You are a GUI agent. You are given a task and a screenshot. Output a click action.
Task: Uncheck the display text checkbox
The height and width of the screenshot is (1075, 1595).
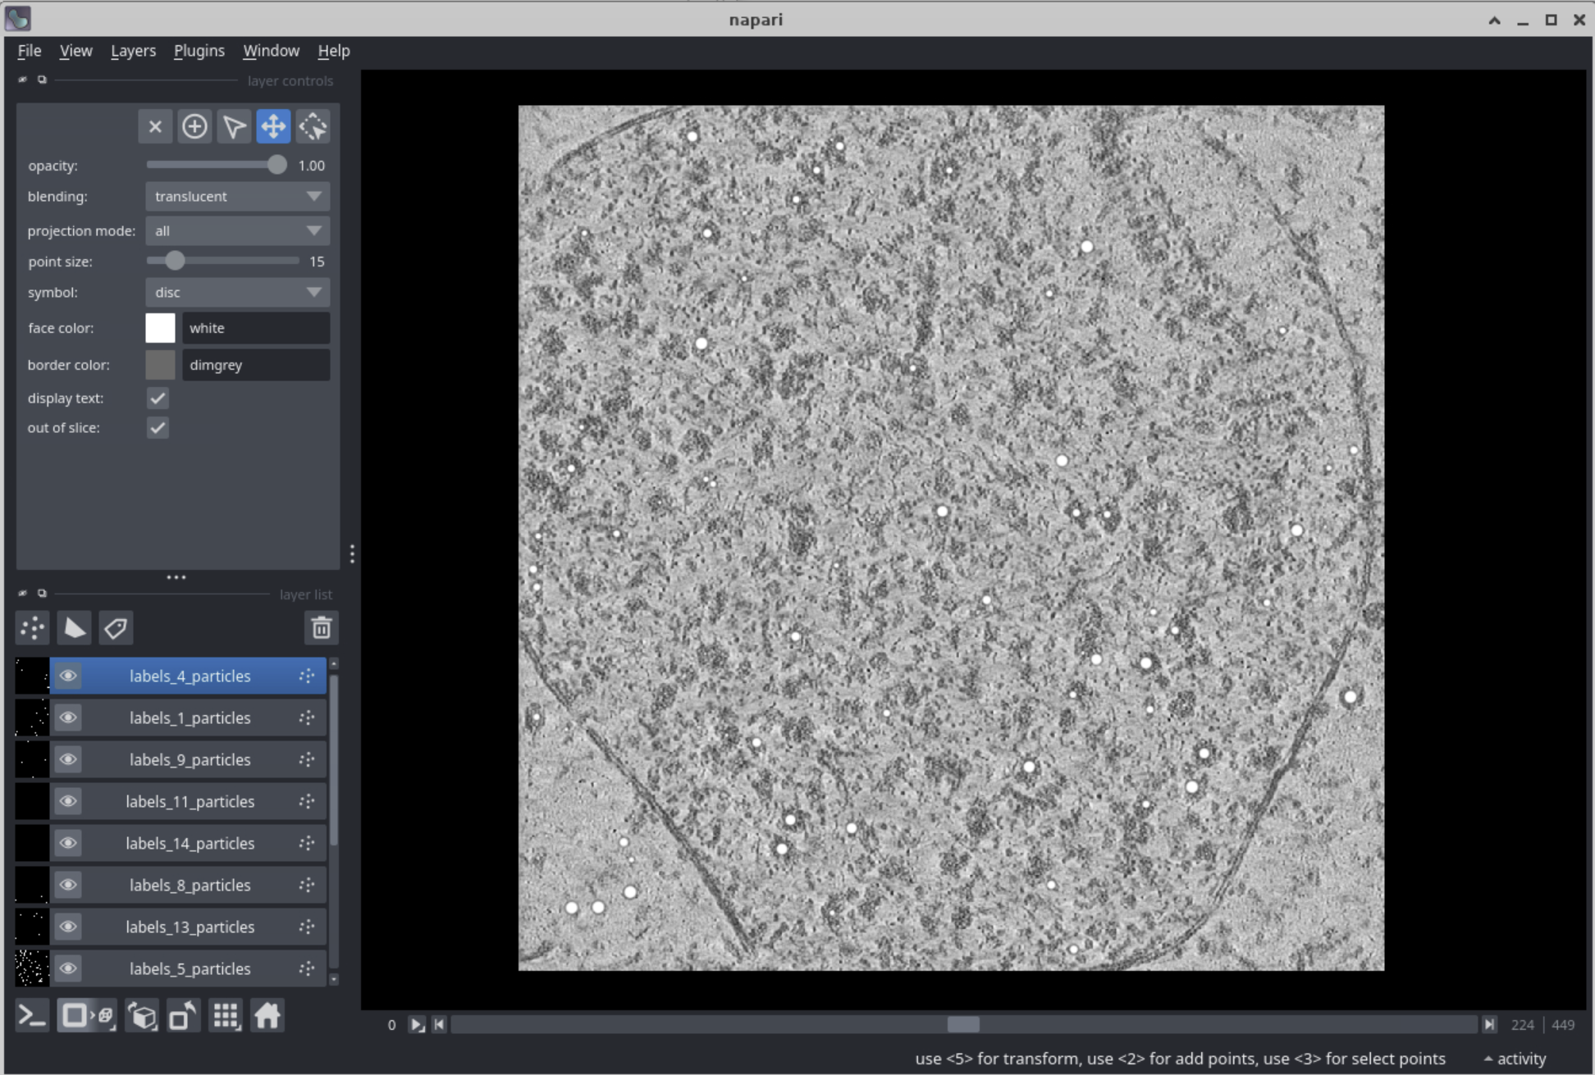[x=158, y=399]
